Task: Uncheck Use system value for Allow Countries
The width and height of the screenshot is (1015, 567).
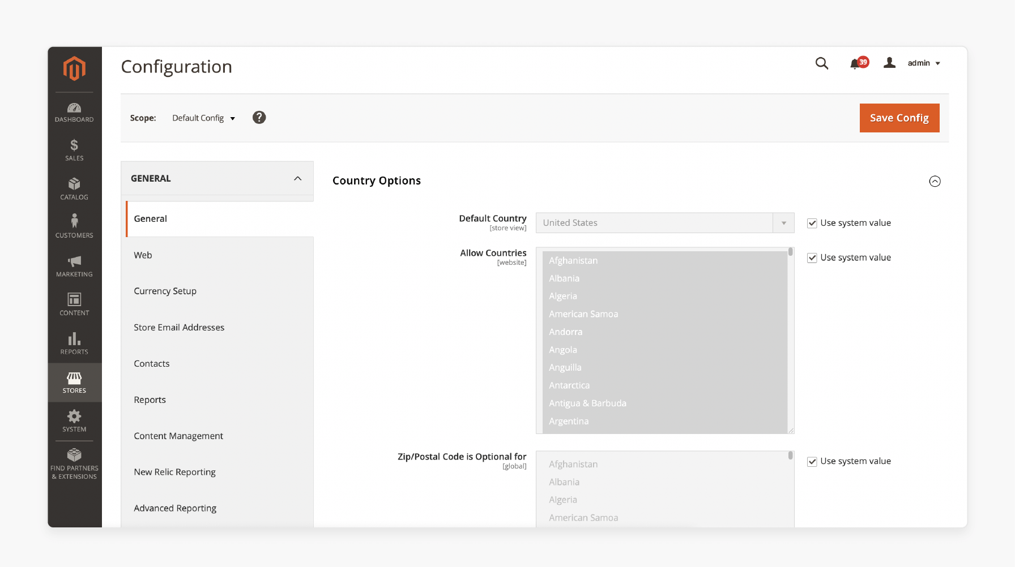Action: click(x=812, y=257)
